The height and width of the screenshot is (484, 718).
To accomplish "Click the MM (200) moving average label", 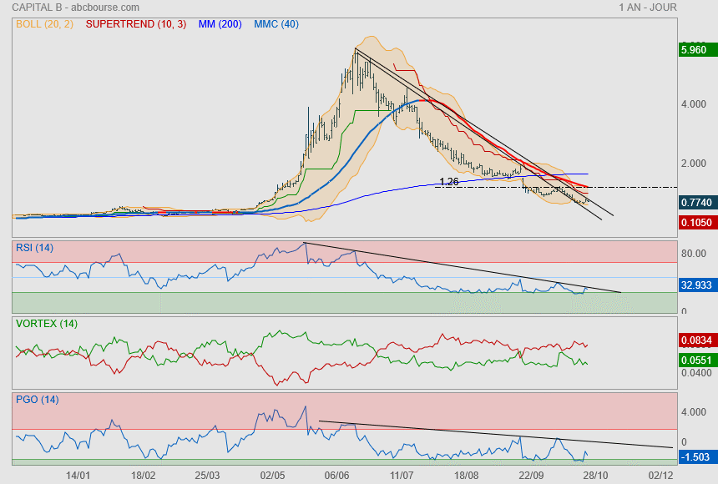I will click(x=218, y=24).
